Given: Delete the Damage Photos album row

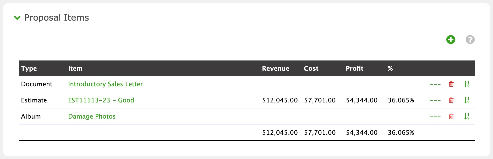Looking at the screenshot, I should [451, 117].
